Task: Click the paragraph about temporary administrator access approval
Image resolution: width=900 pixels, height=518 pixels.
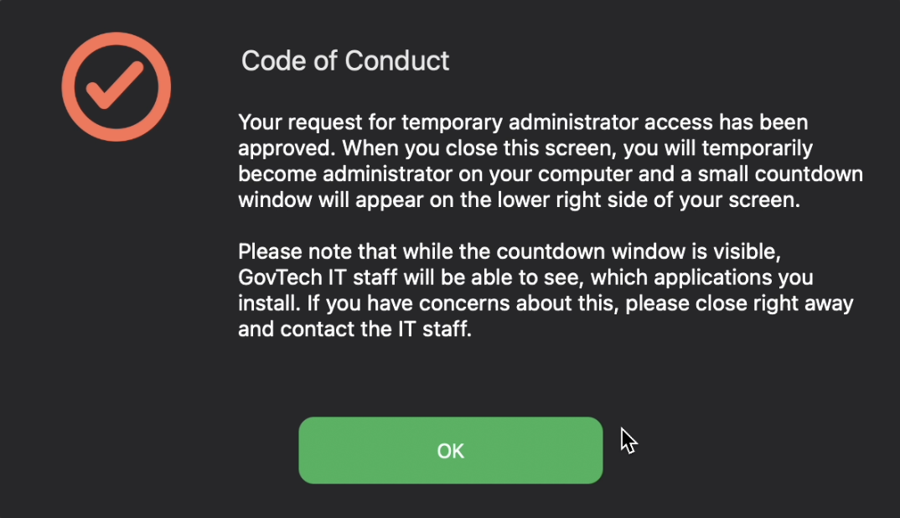Action: pyautogui.click(x=550, y=161)
